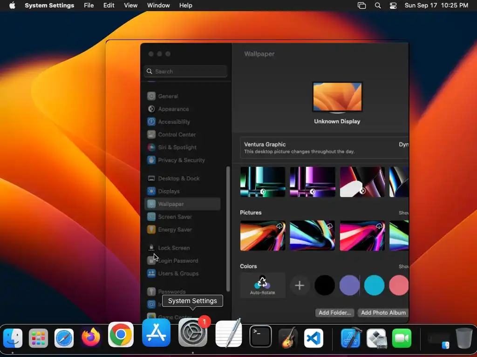Open the View menu

[x=131, y=6]
